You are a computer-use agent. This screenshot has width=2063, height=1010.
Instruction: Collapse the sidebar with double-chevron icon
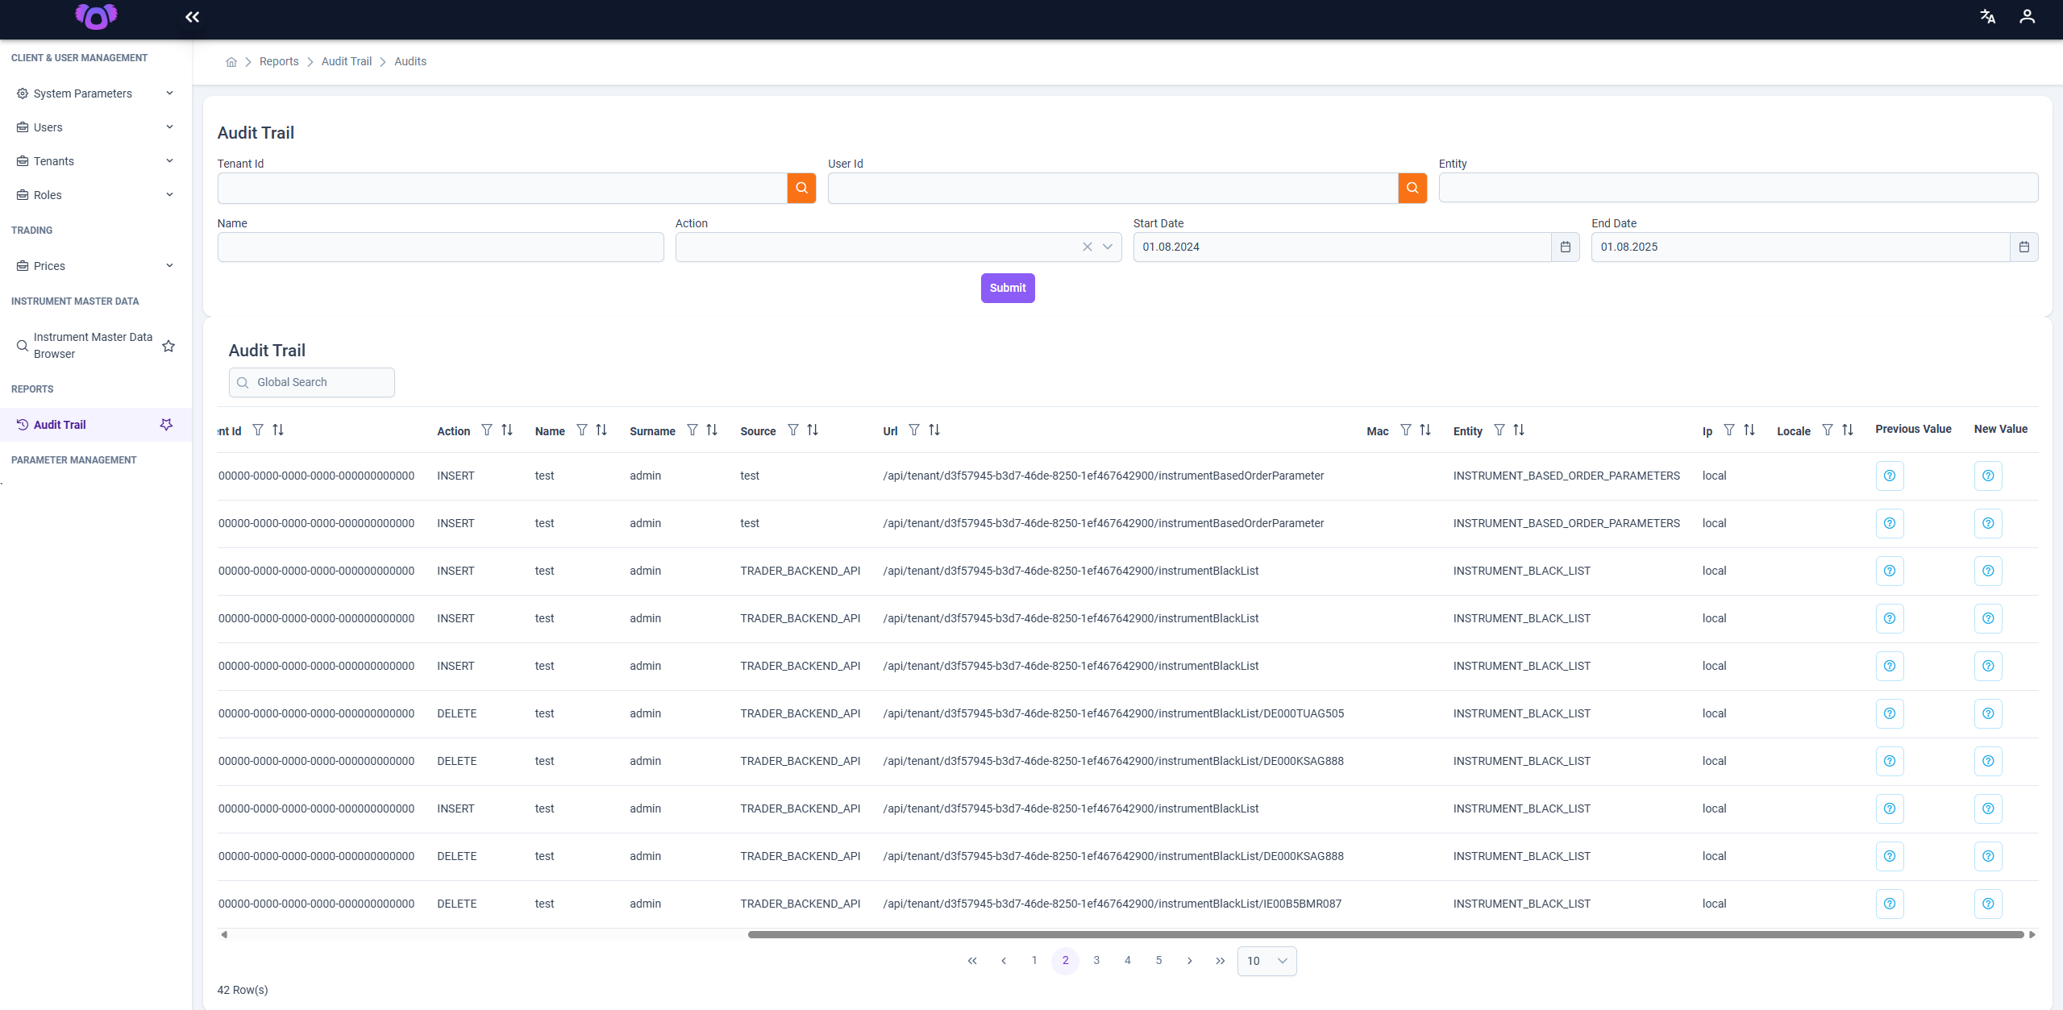pyautogui.click(x=192, y=17)
